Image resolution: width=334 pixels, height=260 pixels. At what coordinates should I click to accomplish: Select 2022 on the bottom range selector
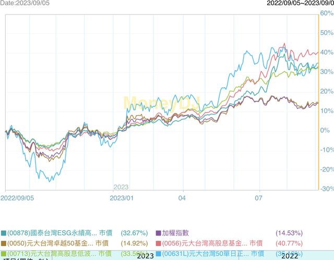coord(290,256)
